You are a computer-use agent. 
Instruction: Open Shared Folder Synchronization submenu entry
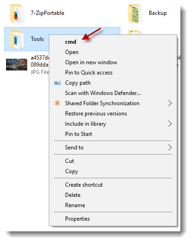(x=113, y=103)
